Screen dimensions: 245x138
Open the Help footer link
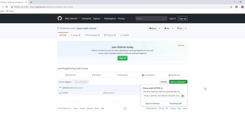pos(103,108)
